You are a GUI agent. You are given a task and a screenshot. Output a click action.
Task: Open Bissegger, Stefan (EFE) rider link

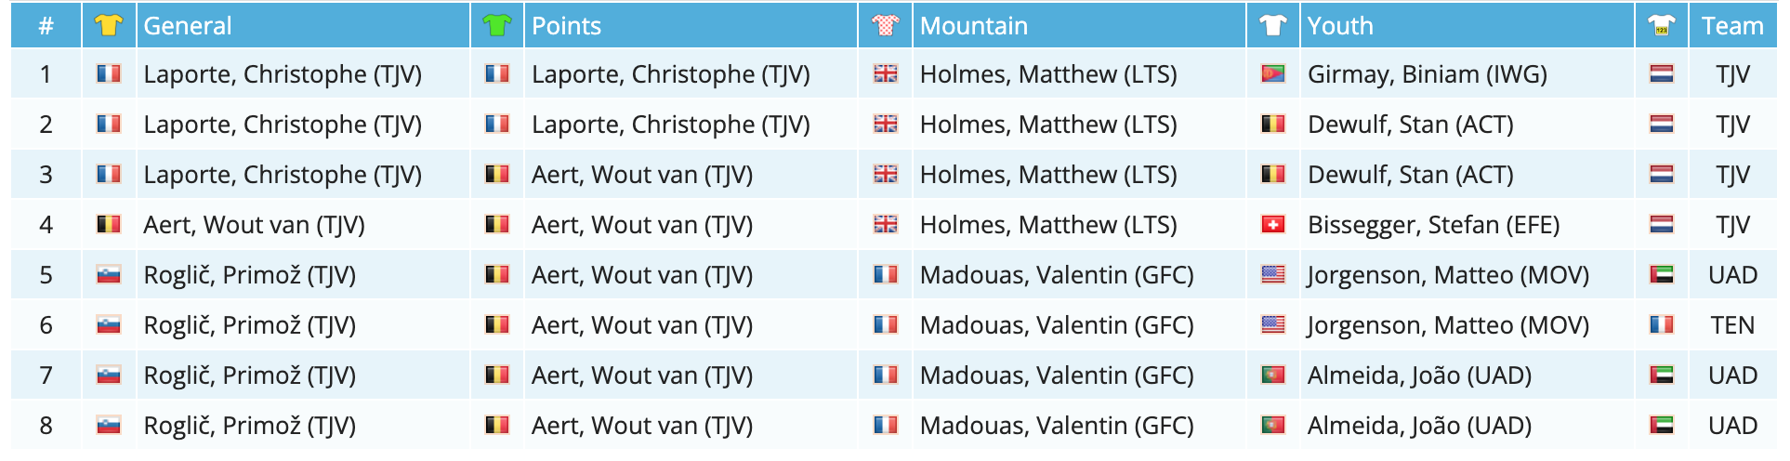click(x=1433, y=225)
